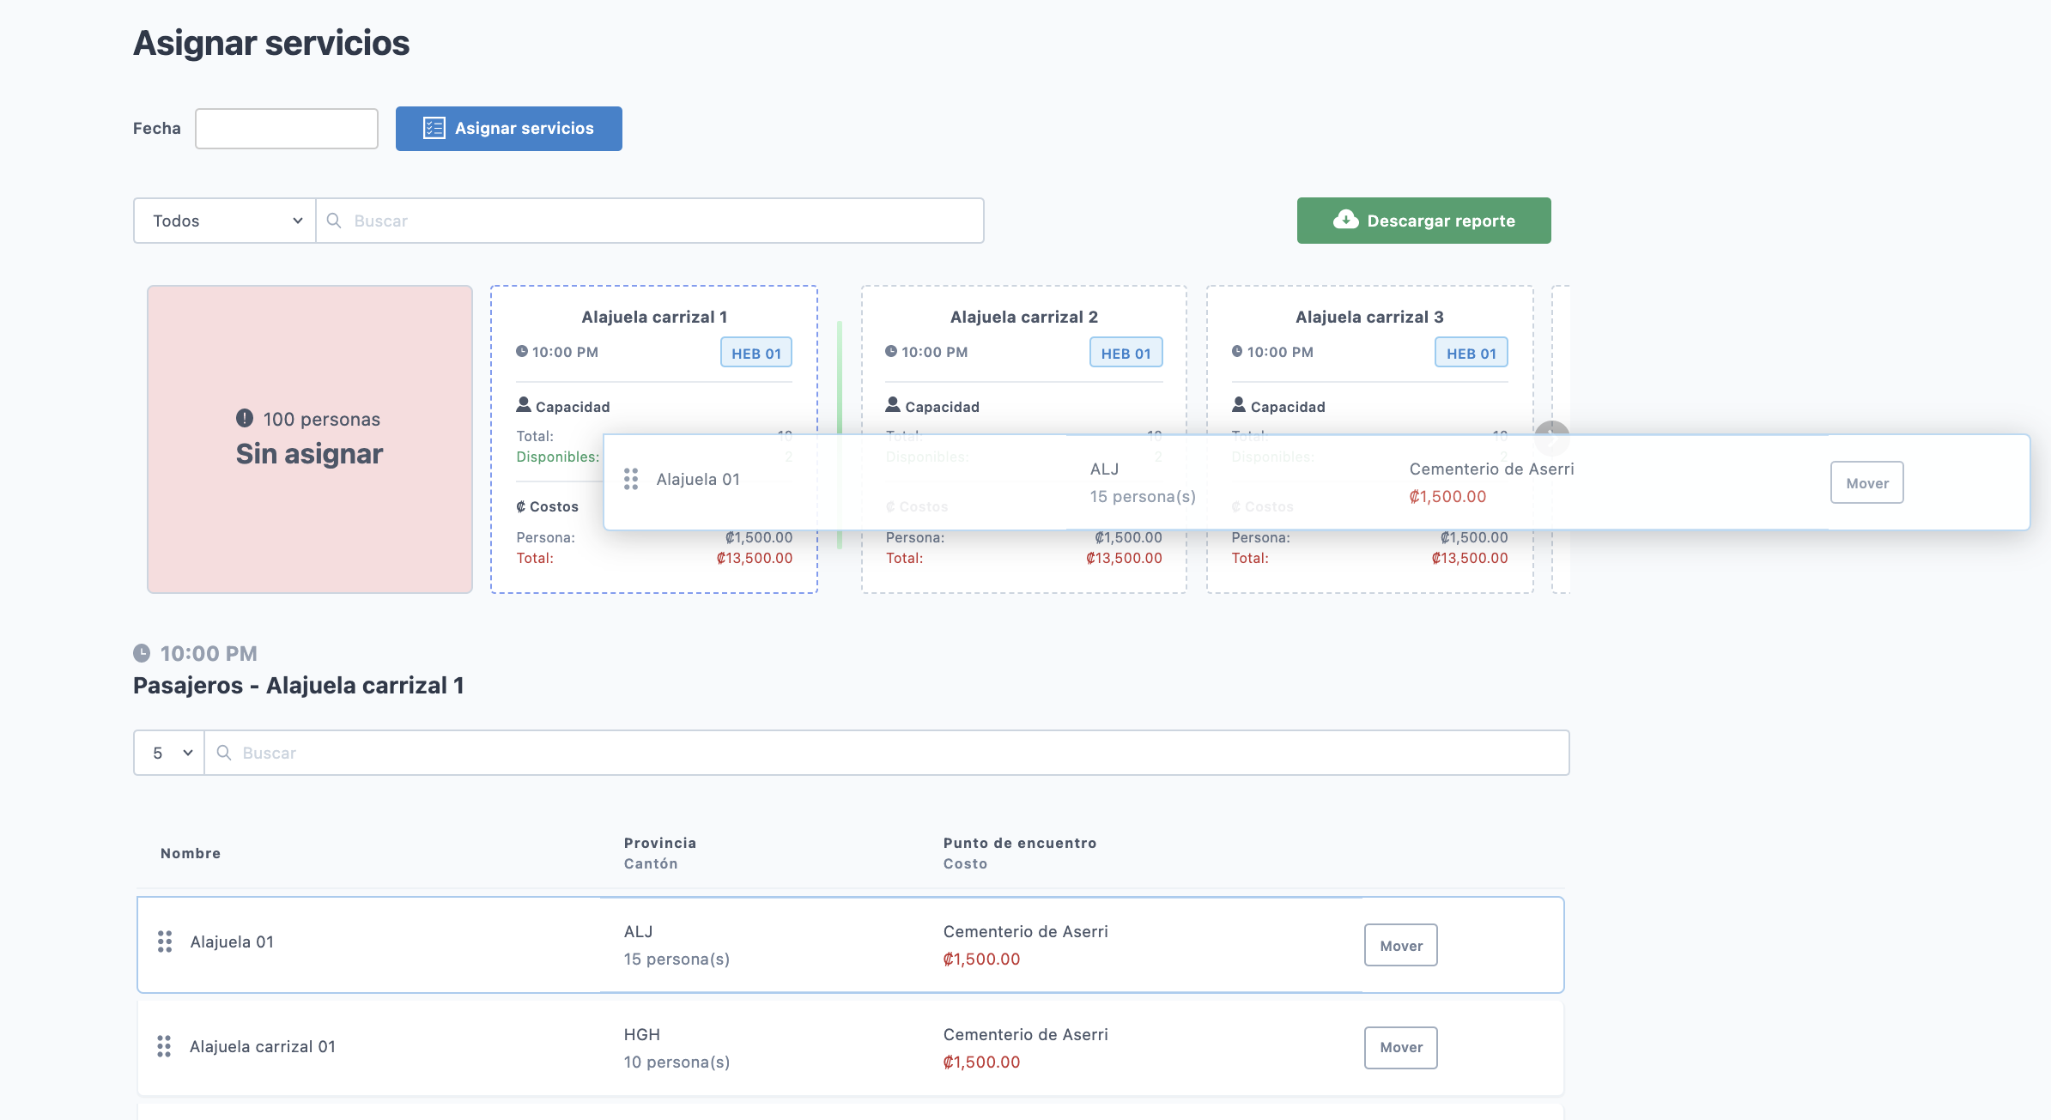Click the passengers Buscar search field
The width and height of the screenshot is (2051, 1120).
click(885, 753)
